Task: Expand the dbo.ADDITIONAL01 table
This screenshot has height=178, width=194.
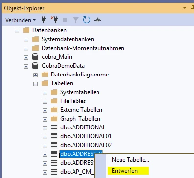Action: [45, 137]
